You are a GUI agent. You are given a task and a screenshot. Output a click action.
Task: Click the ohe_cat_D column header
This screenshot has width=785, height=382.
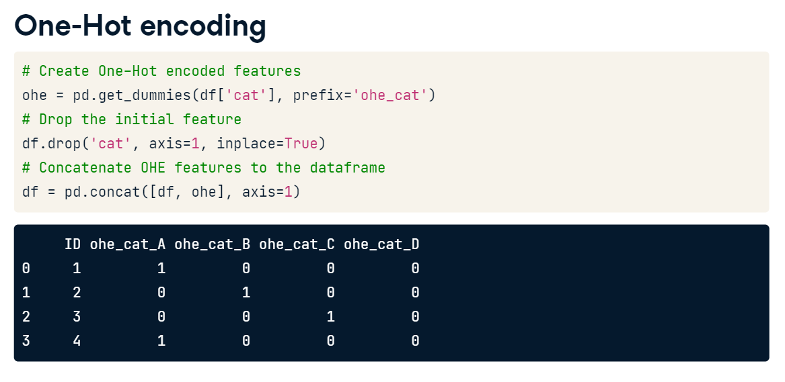381,244
